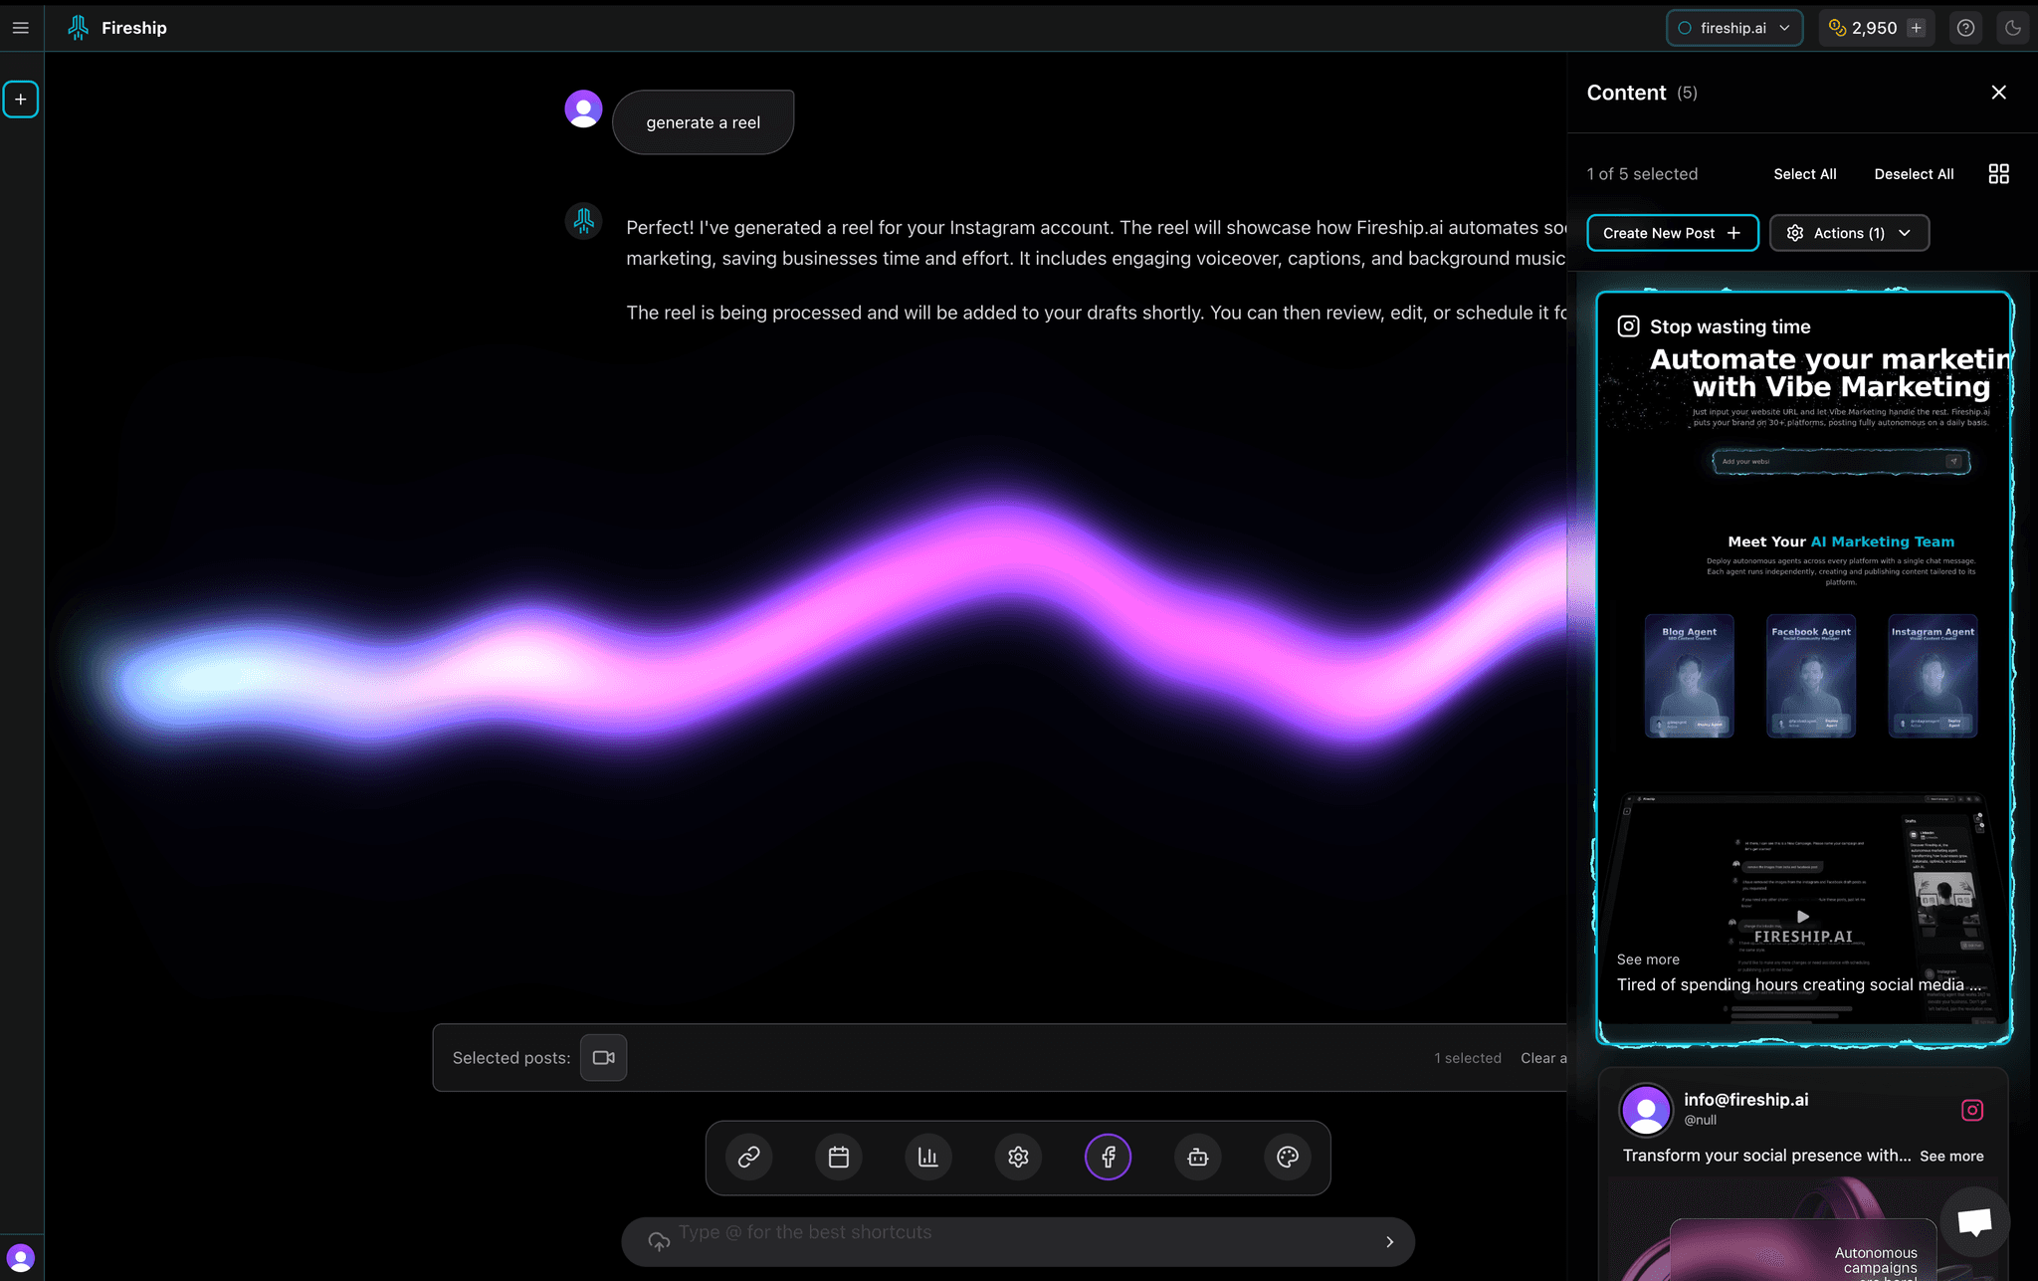This screenshot has width=2038, height=1281.
Task: Add credits with the plus button
Action: coord(1916,28)
